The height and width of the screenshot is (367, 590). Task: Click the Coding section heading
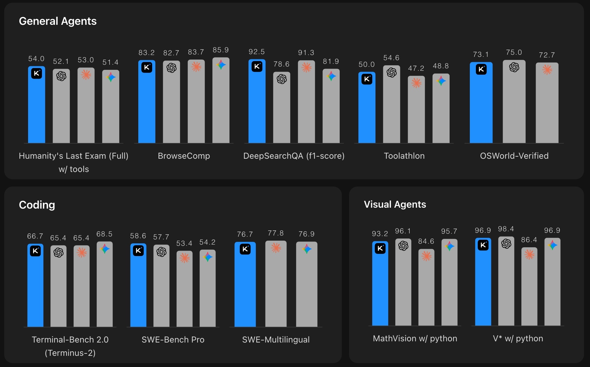tap(37, 205)
